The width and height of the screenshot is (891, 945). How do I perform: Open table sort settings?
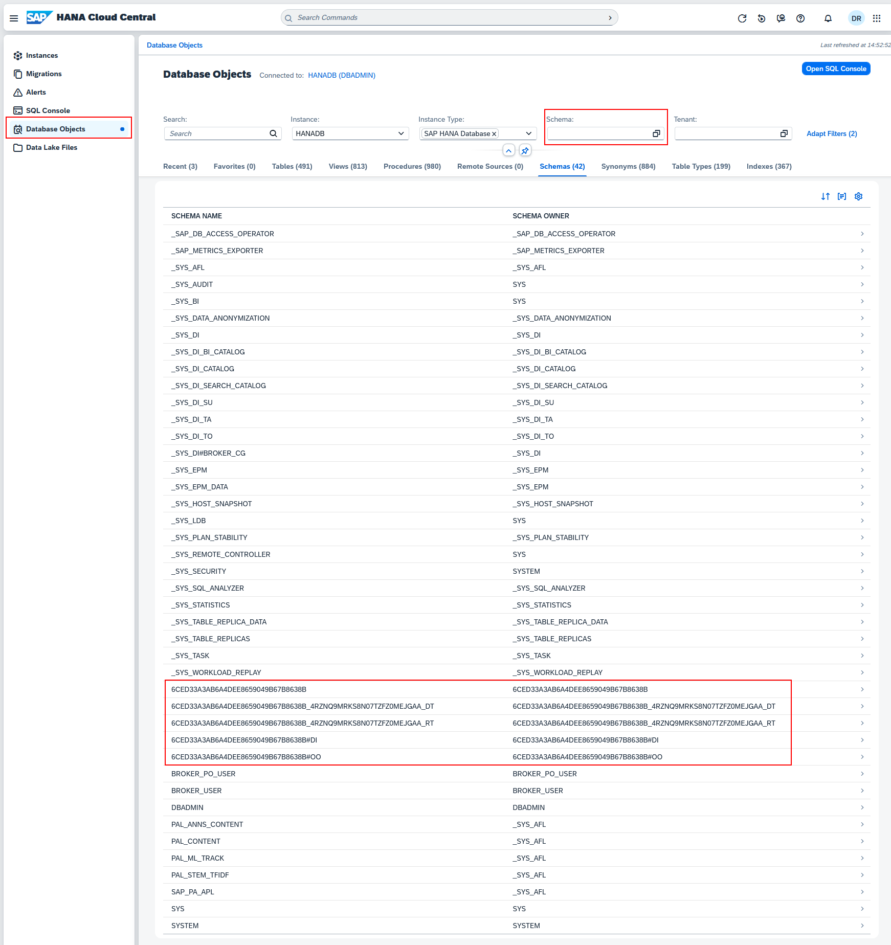coord(826,196)
